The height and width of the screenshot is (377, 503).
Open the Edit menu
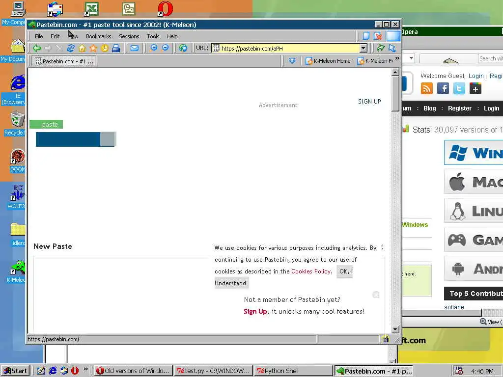[55, 36]
